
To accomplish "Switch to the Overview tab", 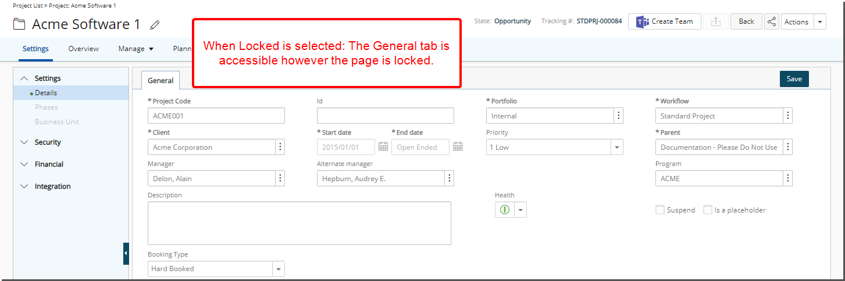I will 83,49.
